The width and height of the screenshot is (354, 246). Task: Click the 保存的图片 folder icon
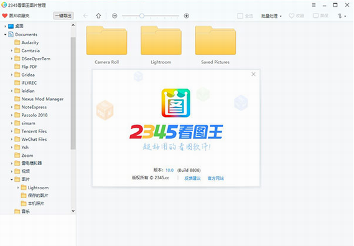(24, 196)
